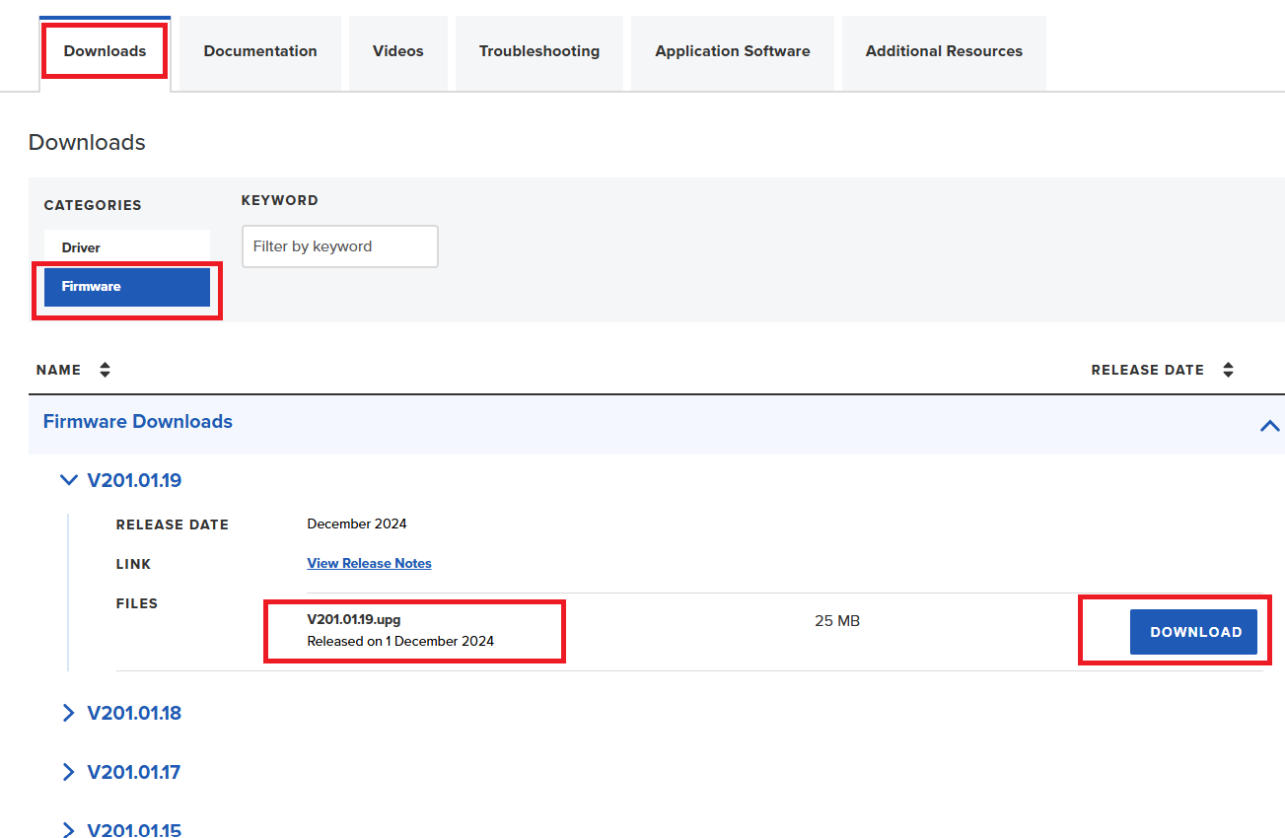Collapse the Firmware Downloads section chevron

tap(1269, 426)
